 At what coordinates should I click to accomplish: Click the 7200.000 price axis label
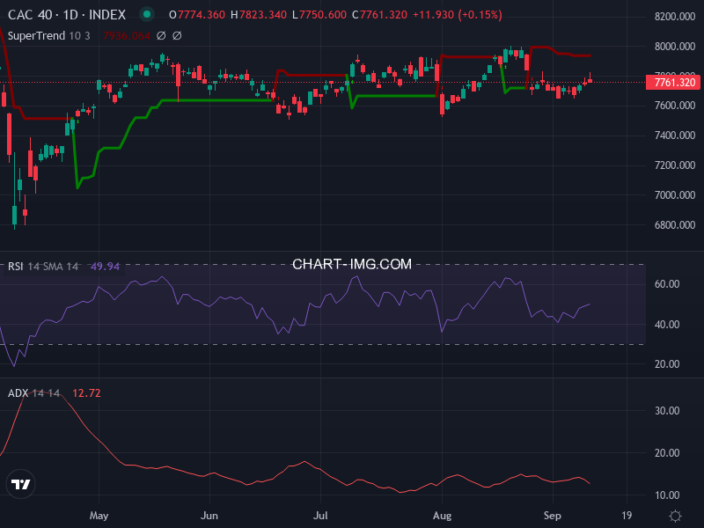[x=675, y=165]
